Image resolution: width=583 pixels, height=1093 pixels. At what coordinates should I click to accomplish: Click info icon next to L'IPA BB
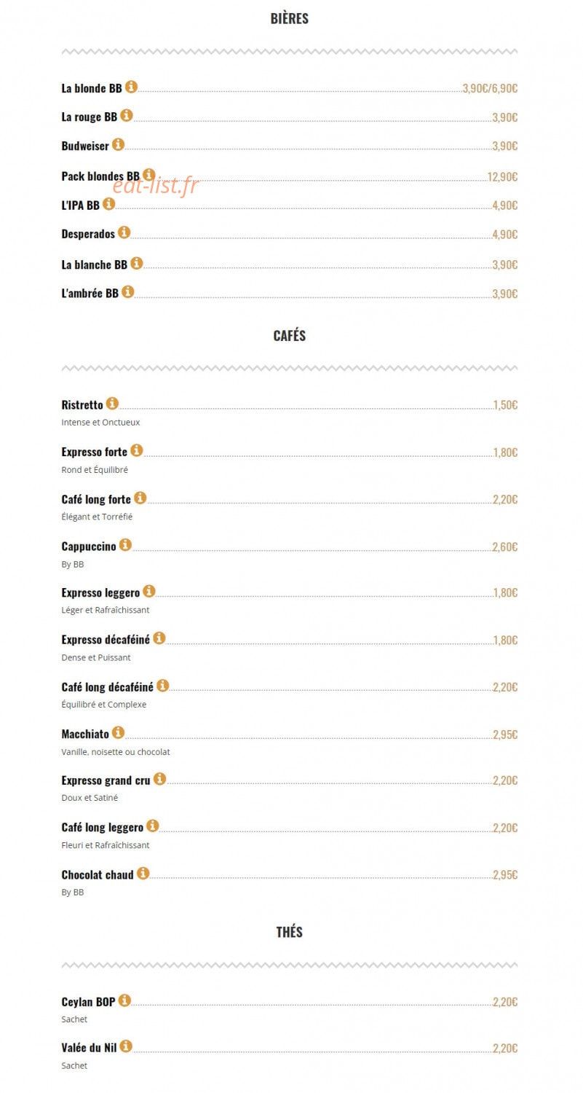108,204
